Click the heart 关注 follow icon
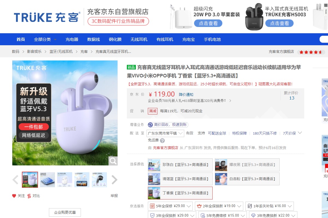Viewport: 328px width, 218px height. [x=14, y=196]
